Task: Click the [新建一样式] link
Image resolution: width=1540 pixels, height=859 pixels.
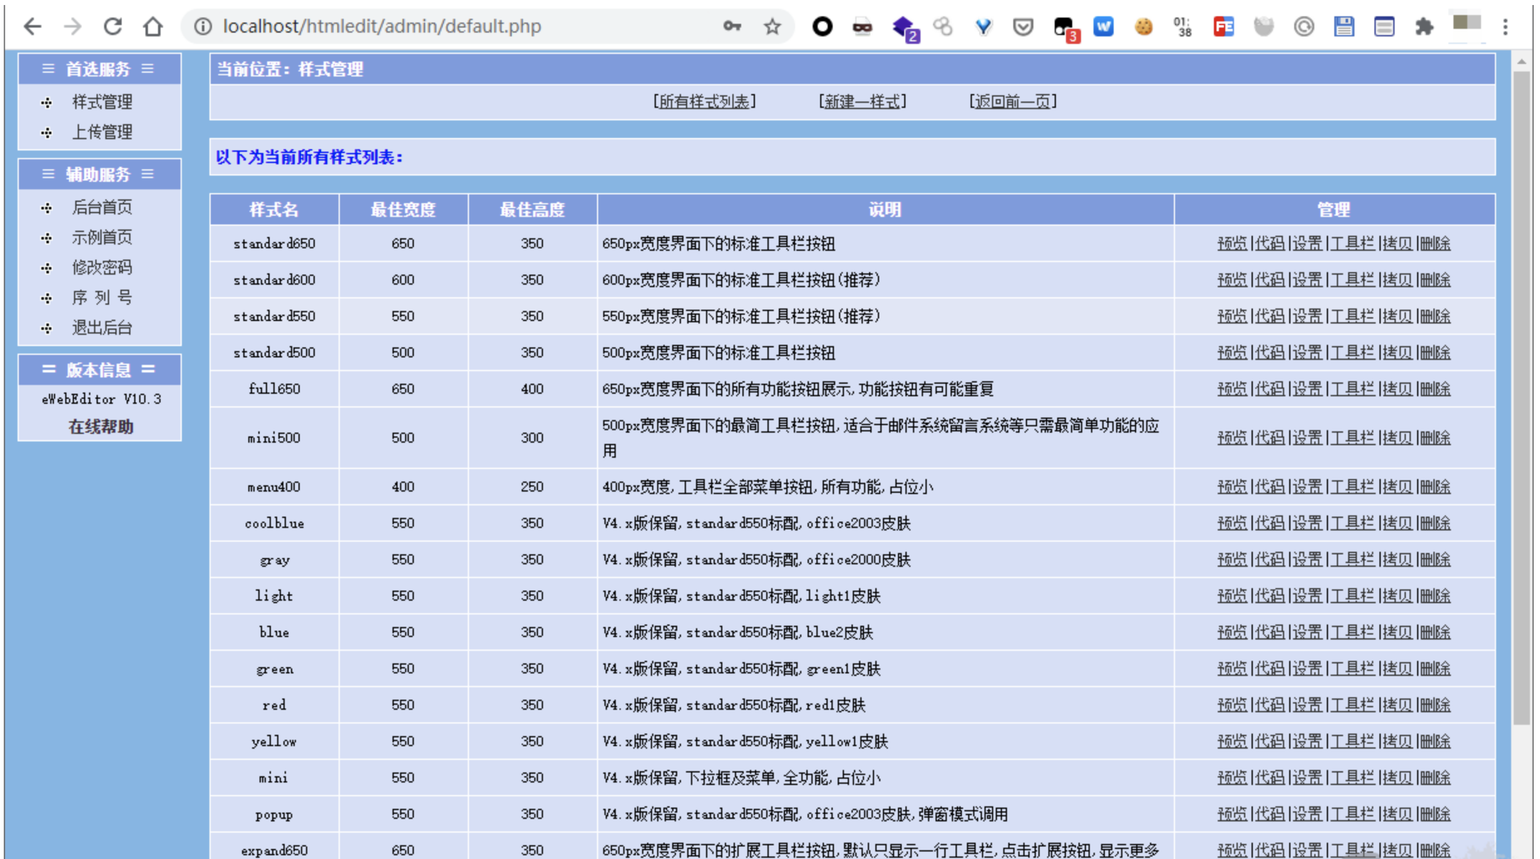Action: 862,101
